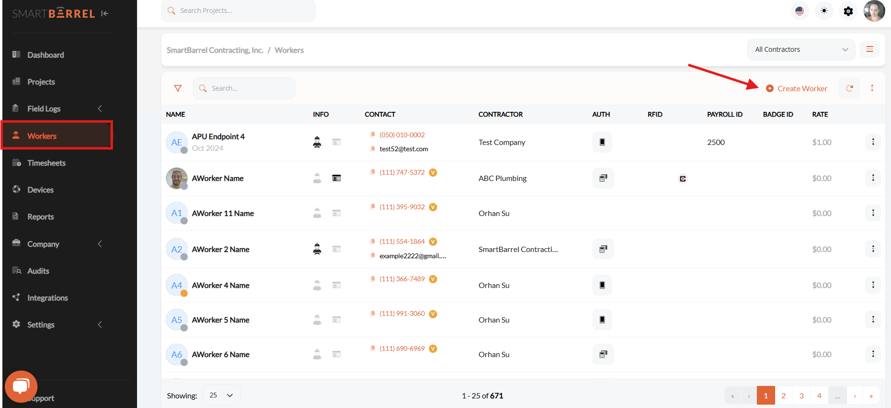Open the filter funnel for workers
The width and height of the screenshot is (891, 408).
(x=178, y=88)
